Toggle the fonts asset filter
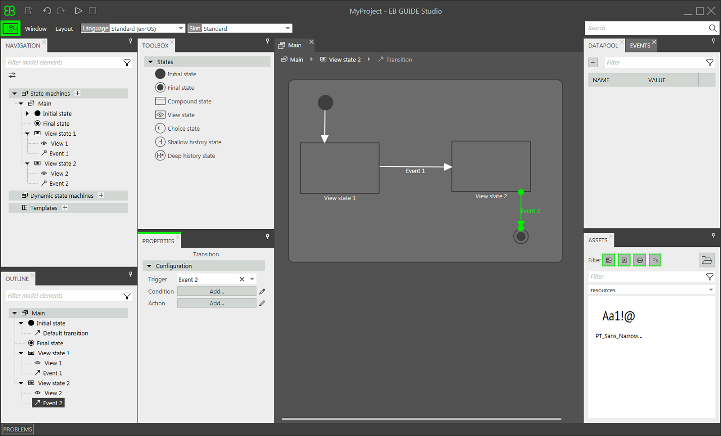Screen dimensions: 721x436 [624, 260]
